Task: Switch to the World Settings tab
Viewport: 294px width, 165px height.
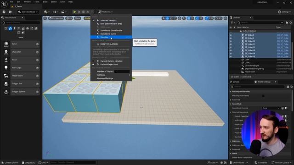Action: 264,82
